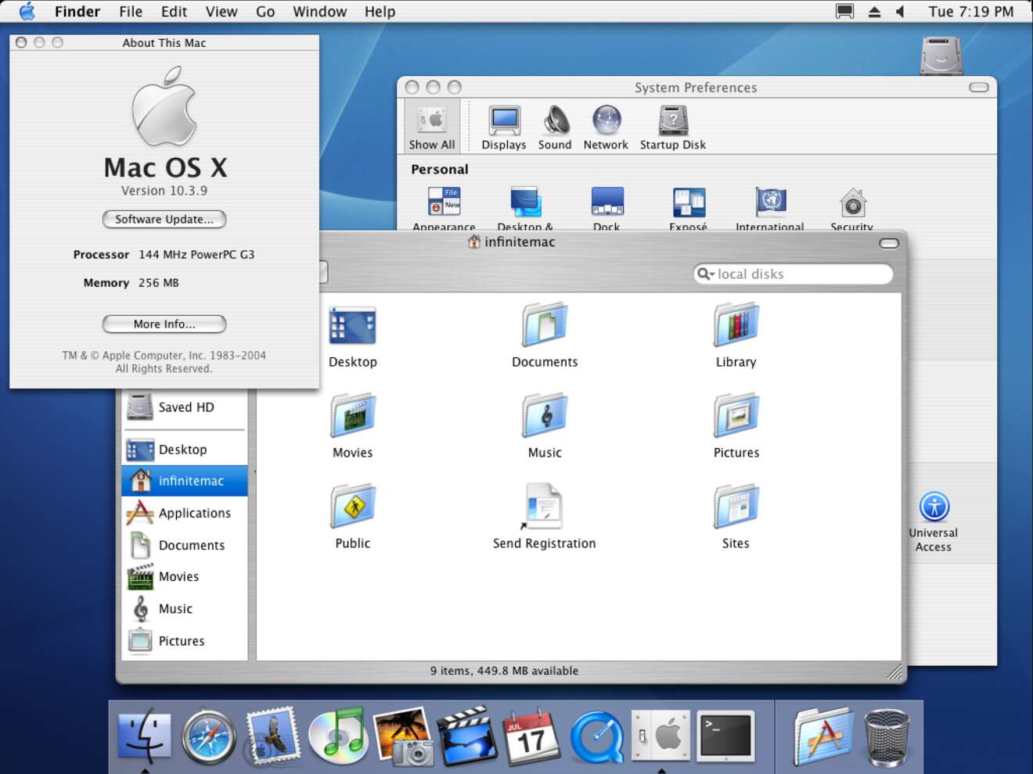Open iTunes from the Dock

pos(338,736)
